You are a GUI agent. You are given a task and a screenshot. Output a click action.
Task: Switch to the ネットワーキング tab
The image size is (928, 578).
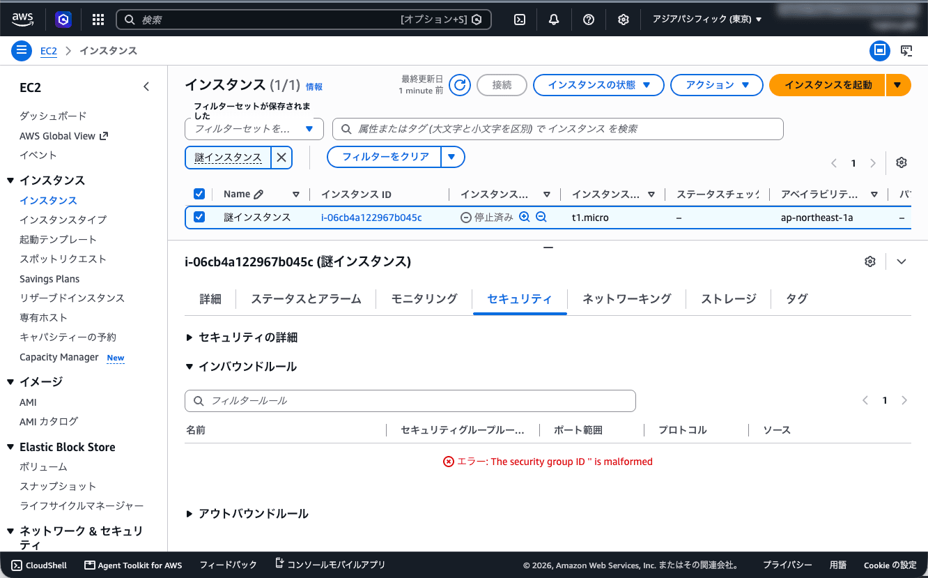tap(626, 299)
